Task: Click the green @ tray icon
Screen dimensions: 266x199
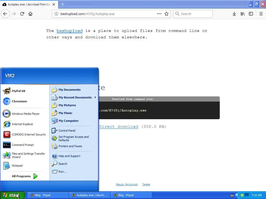Action: pyautogui.click(x=242, y=195)
